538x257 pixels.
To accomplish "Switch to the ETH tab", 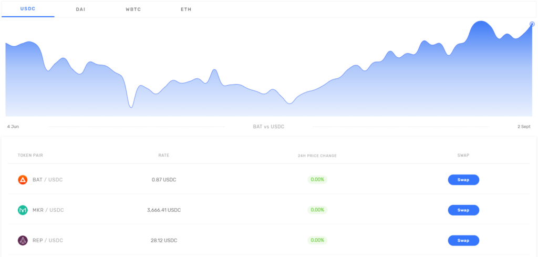I will [x=186, y=9].
